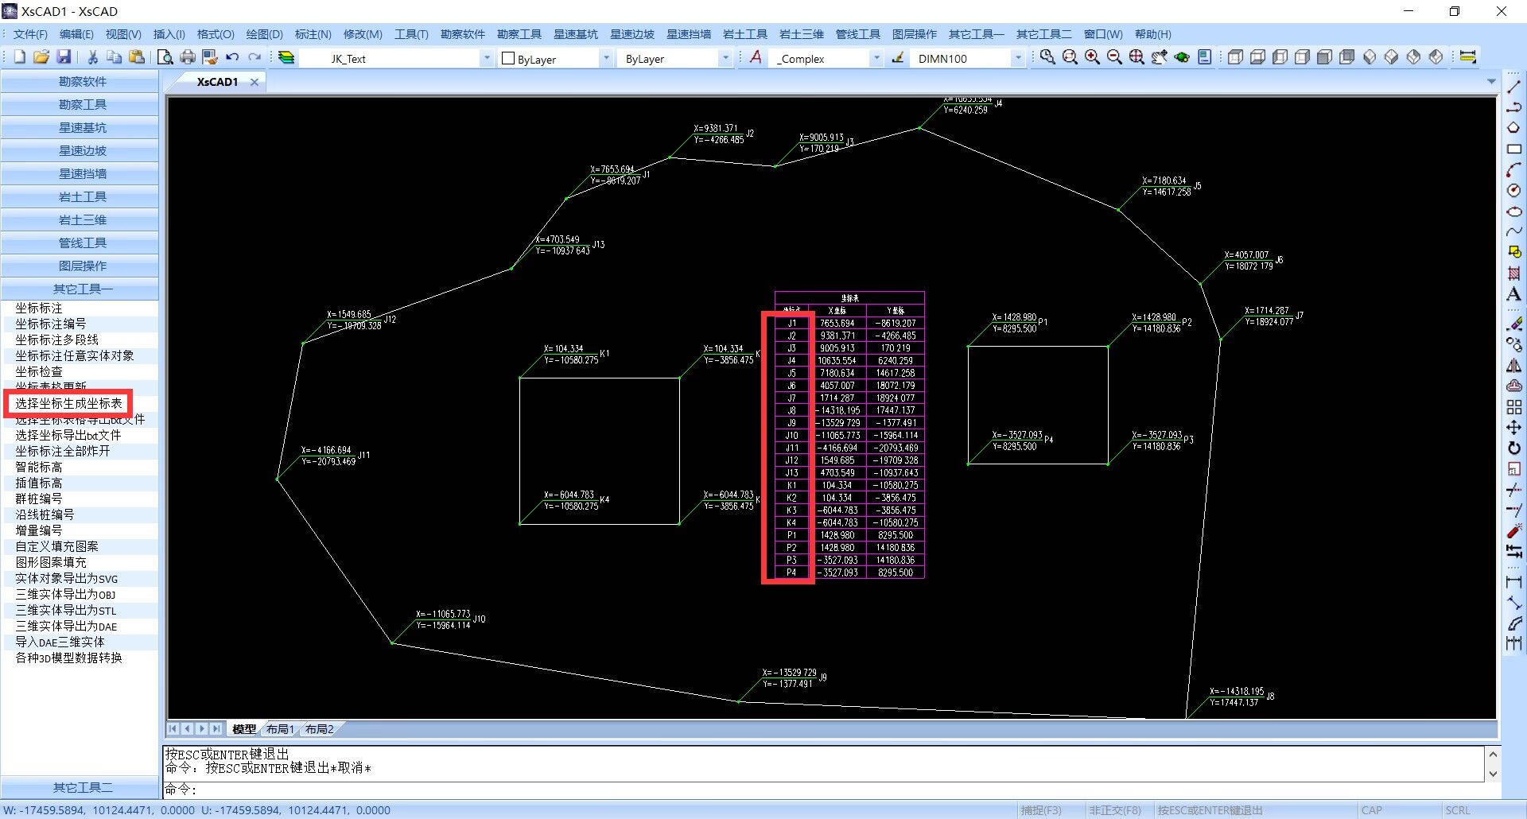Screen dimensions: 1527x819
Task: Select the 模型 model tab
Action: 244,728
